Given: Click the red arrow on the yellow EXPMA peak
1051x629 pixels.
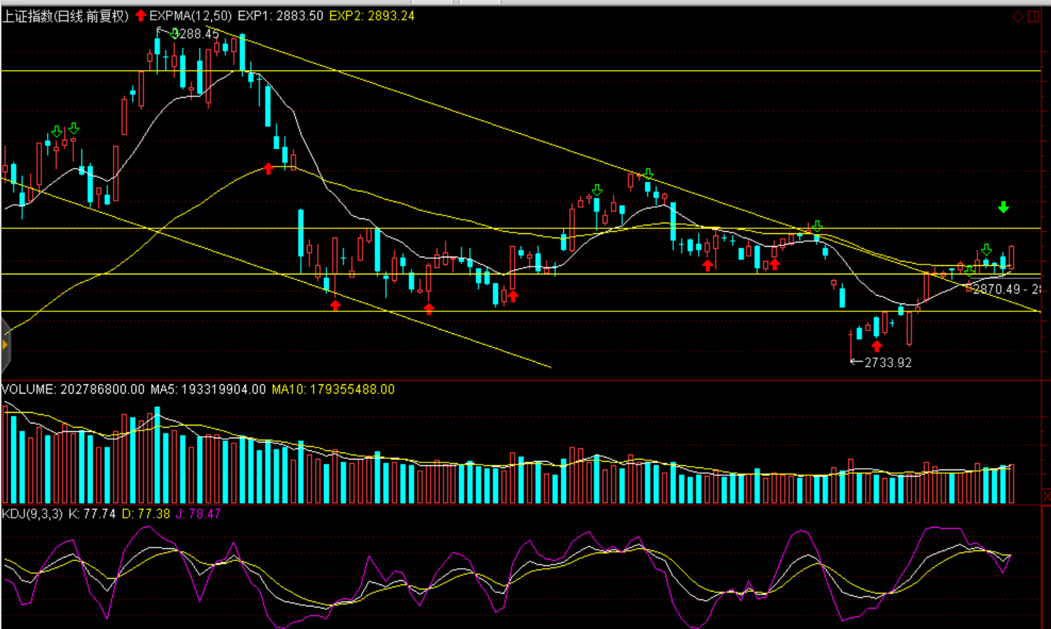Looking at the screenshot, I should click(x=268, y=168).
